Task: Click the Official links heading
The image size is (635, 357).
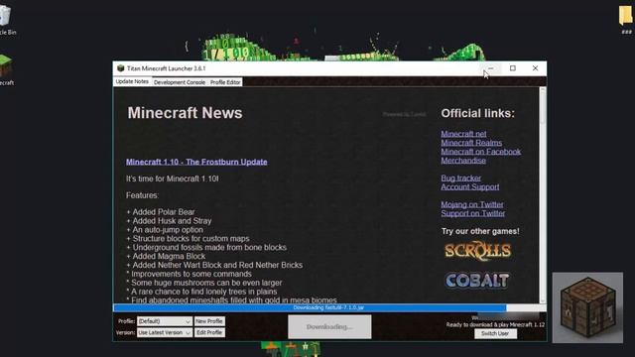Action: [x=478, y=113]
